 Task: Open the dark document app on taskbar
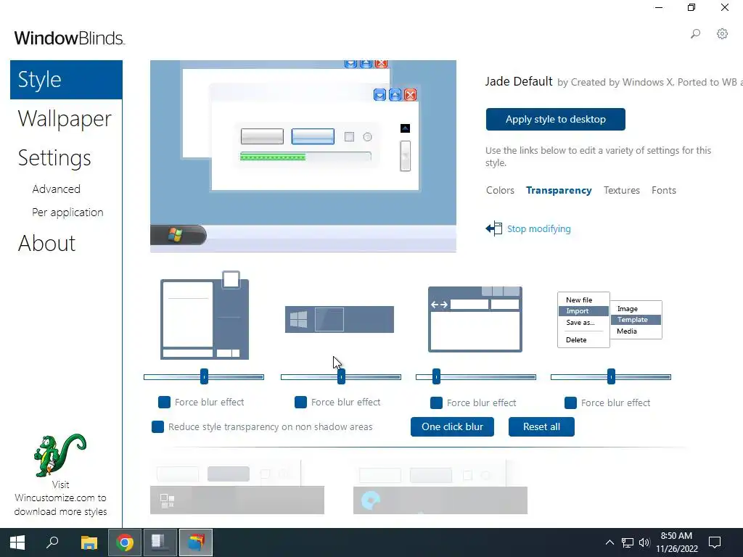click(x=160, y=542)
